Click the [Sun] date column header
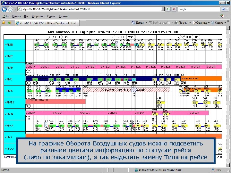Image resolution: width=231 pixels, height=173 pixels. point(58,37)
